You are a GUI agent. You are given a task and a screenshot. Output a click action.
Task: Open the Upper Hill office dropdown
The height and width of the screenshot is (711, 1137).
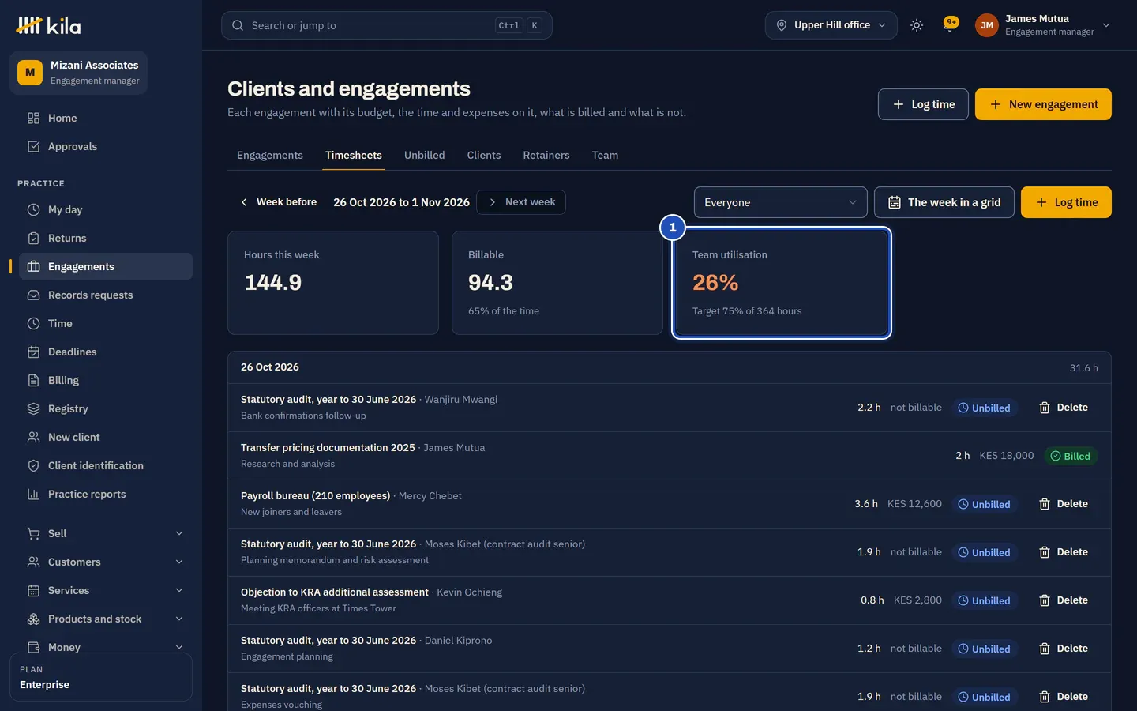point(831,25)
